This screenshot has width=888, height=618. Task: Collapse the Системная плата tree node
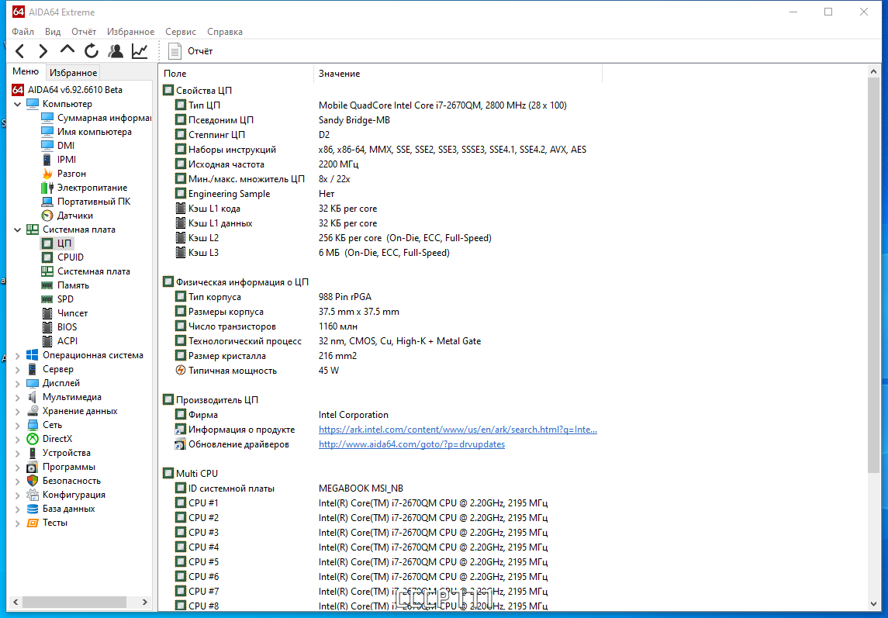(x=17, y=230)
